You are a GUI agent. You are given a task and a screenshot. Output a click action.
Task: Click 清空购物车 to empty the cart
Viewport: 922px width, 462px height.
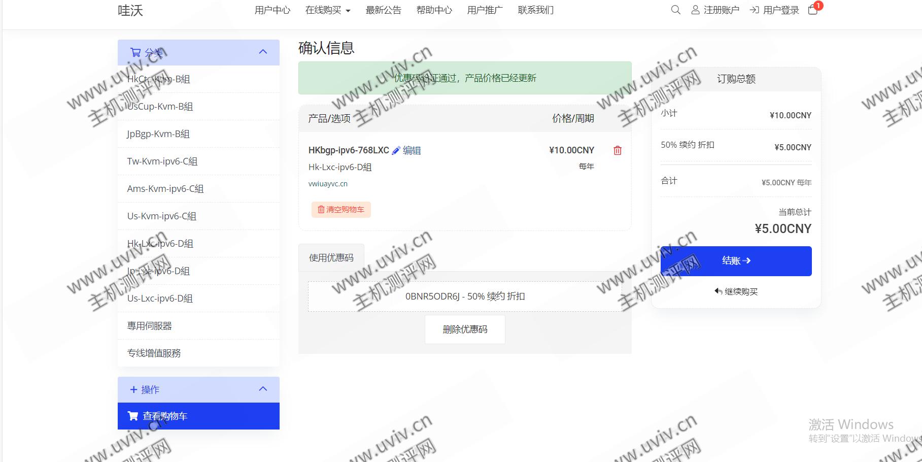tap(341, 210)
